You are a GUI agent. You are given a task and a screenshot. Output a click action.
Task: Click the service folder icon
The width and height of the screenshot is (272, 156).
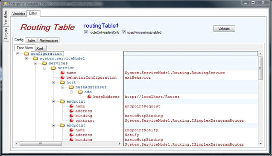(53, 68)
